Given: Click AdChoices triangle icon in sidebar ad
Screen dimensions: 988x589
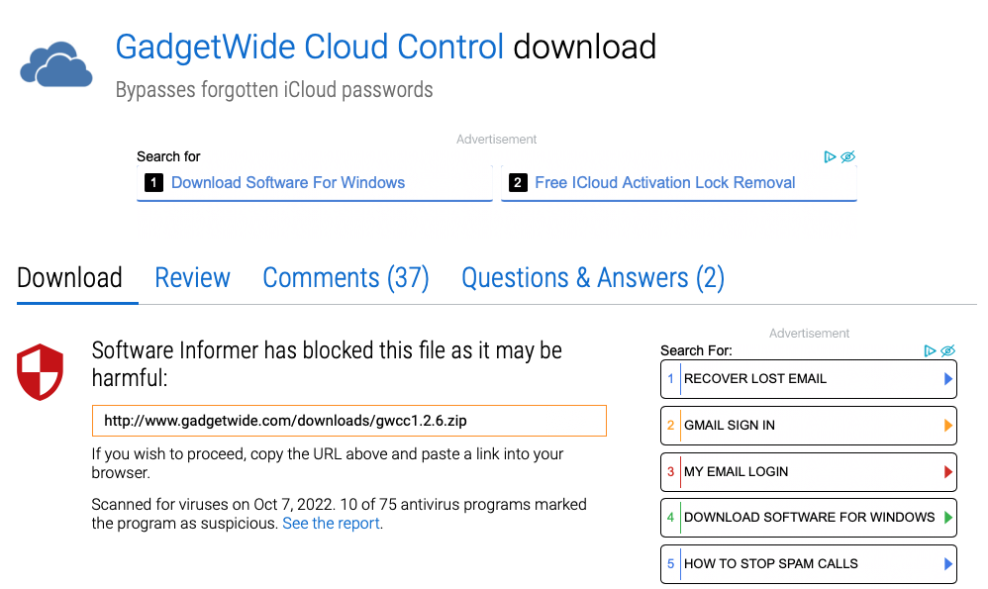Looking at the screenshot, I should coord(930,350).
